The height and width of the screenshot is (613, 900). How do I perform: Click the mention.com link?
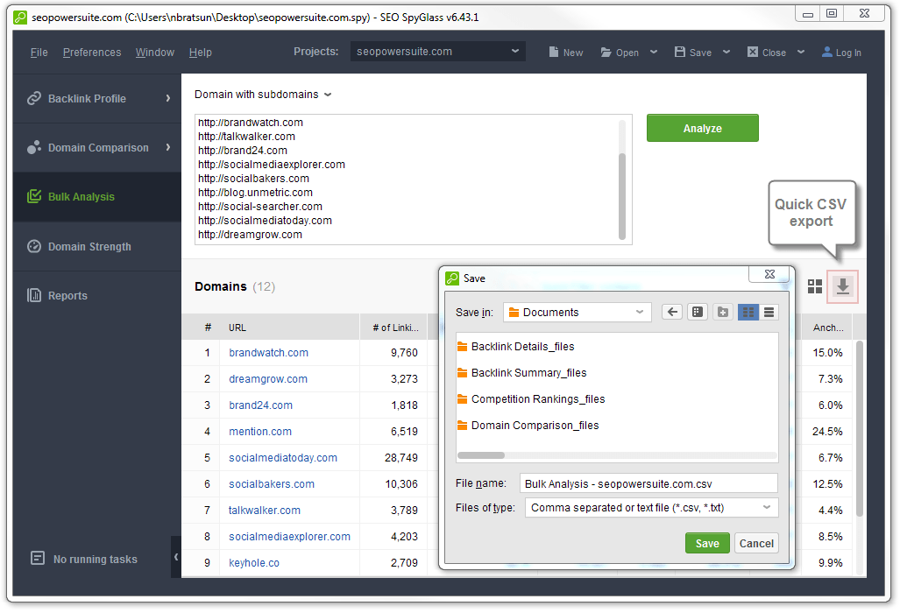click(260, 431)
